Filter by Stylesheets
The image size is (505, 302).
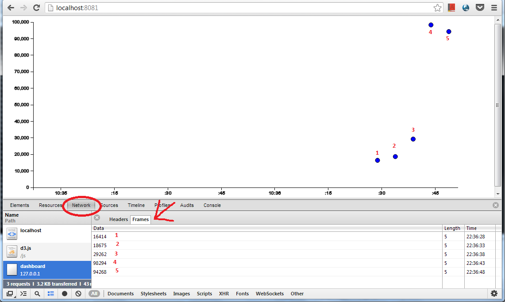tap(153, 294)
